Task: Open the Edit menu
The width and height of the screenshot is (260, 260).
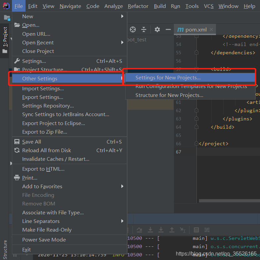Action: click(32, 6)
